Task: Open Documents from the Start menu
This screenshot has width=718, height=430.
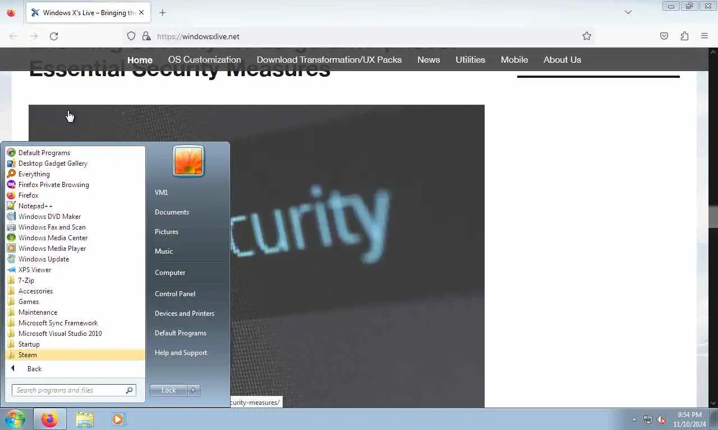Action: (188, 212)
